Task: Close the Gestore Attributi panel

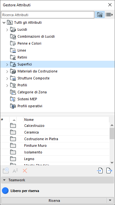Action: (x=110, y=5)
